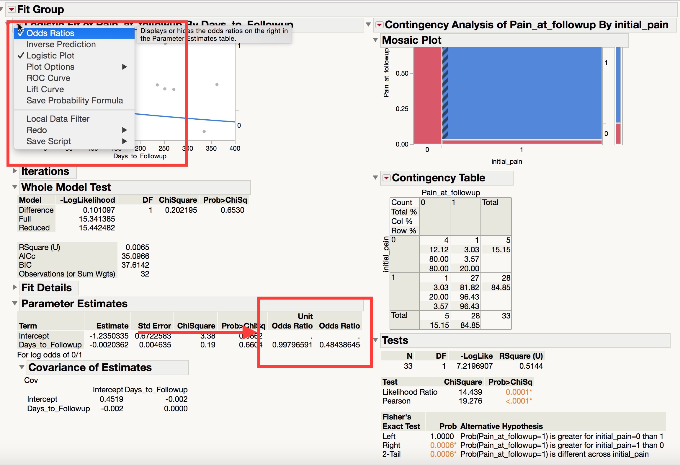
Task: Uncheck the Odds Ratios menu option
Action: [x=50, y=33]
